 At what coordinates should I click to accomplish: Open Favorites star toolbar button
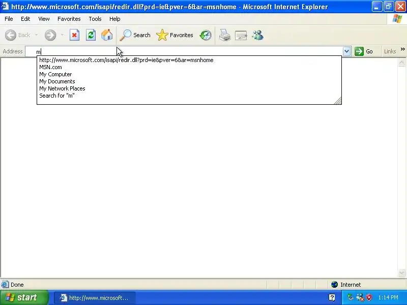point(175,35)
